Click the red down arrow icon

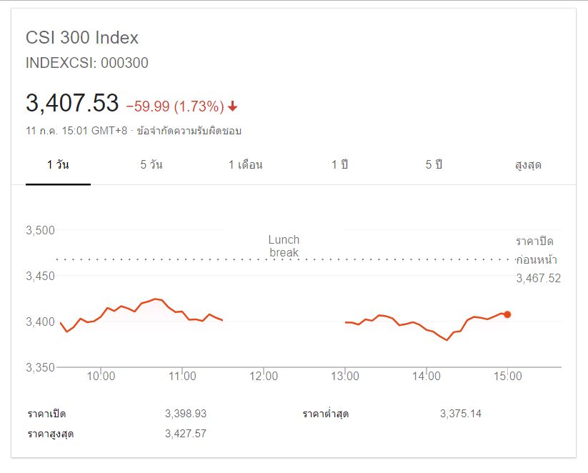pyautogui.click(x=233, y=106)
